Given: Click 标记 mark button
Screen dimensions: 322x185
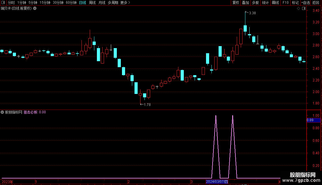Looking at the screenshot, I should click(x=295, y=3).
